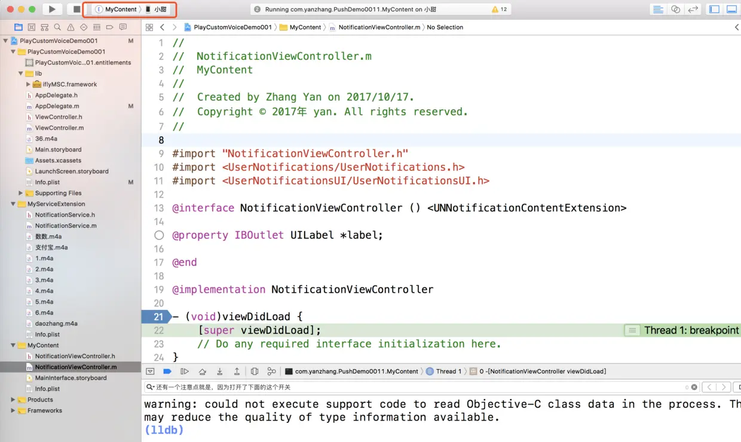The width and height of the screenshot is (741, 442).
Task: Collapse the MyContent group
Action: click(x=13, y=345)
